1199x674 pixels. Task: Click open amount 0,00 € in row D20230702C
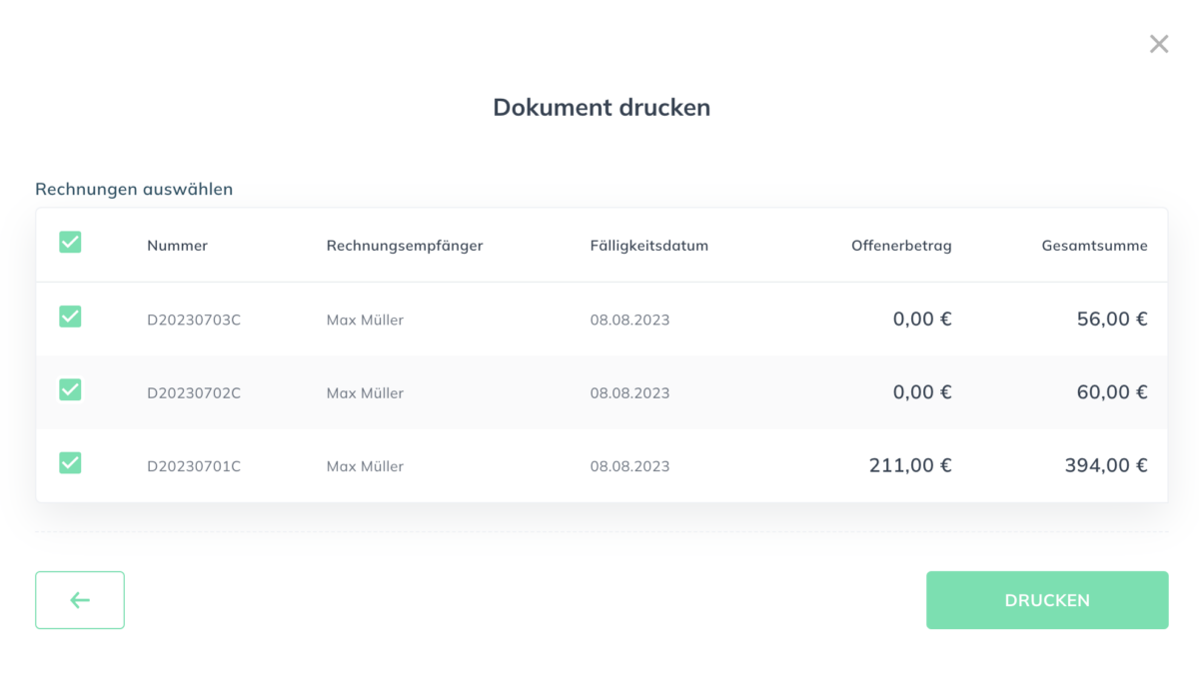click(x=922, y=392)
